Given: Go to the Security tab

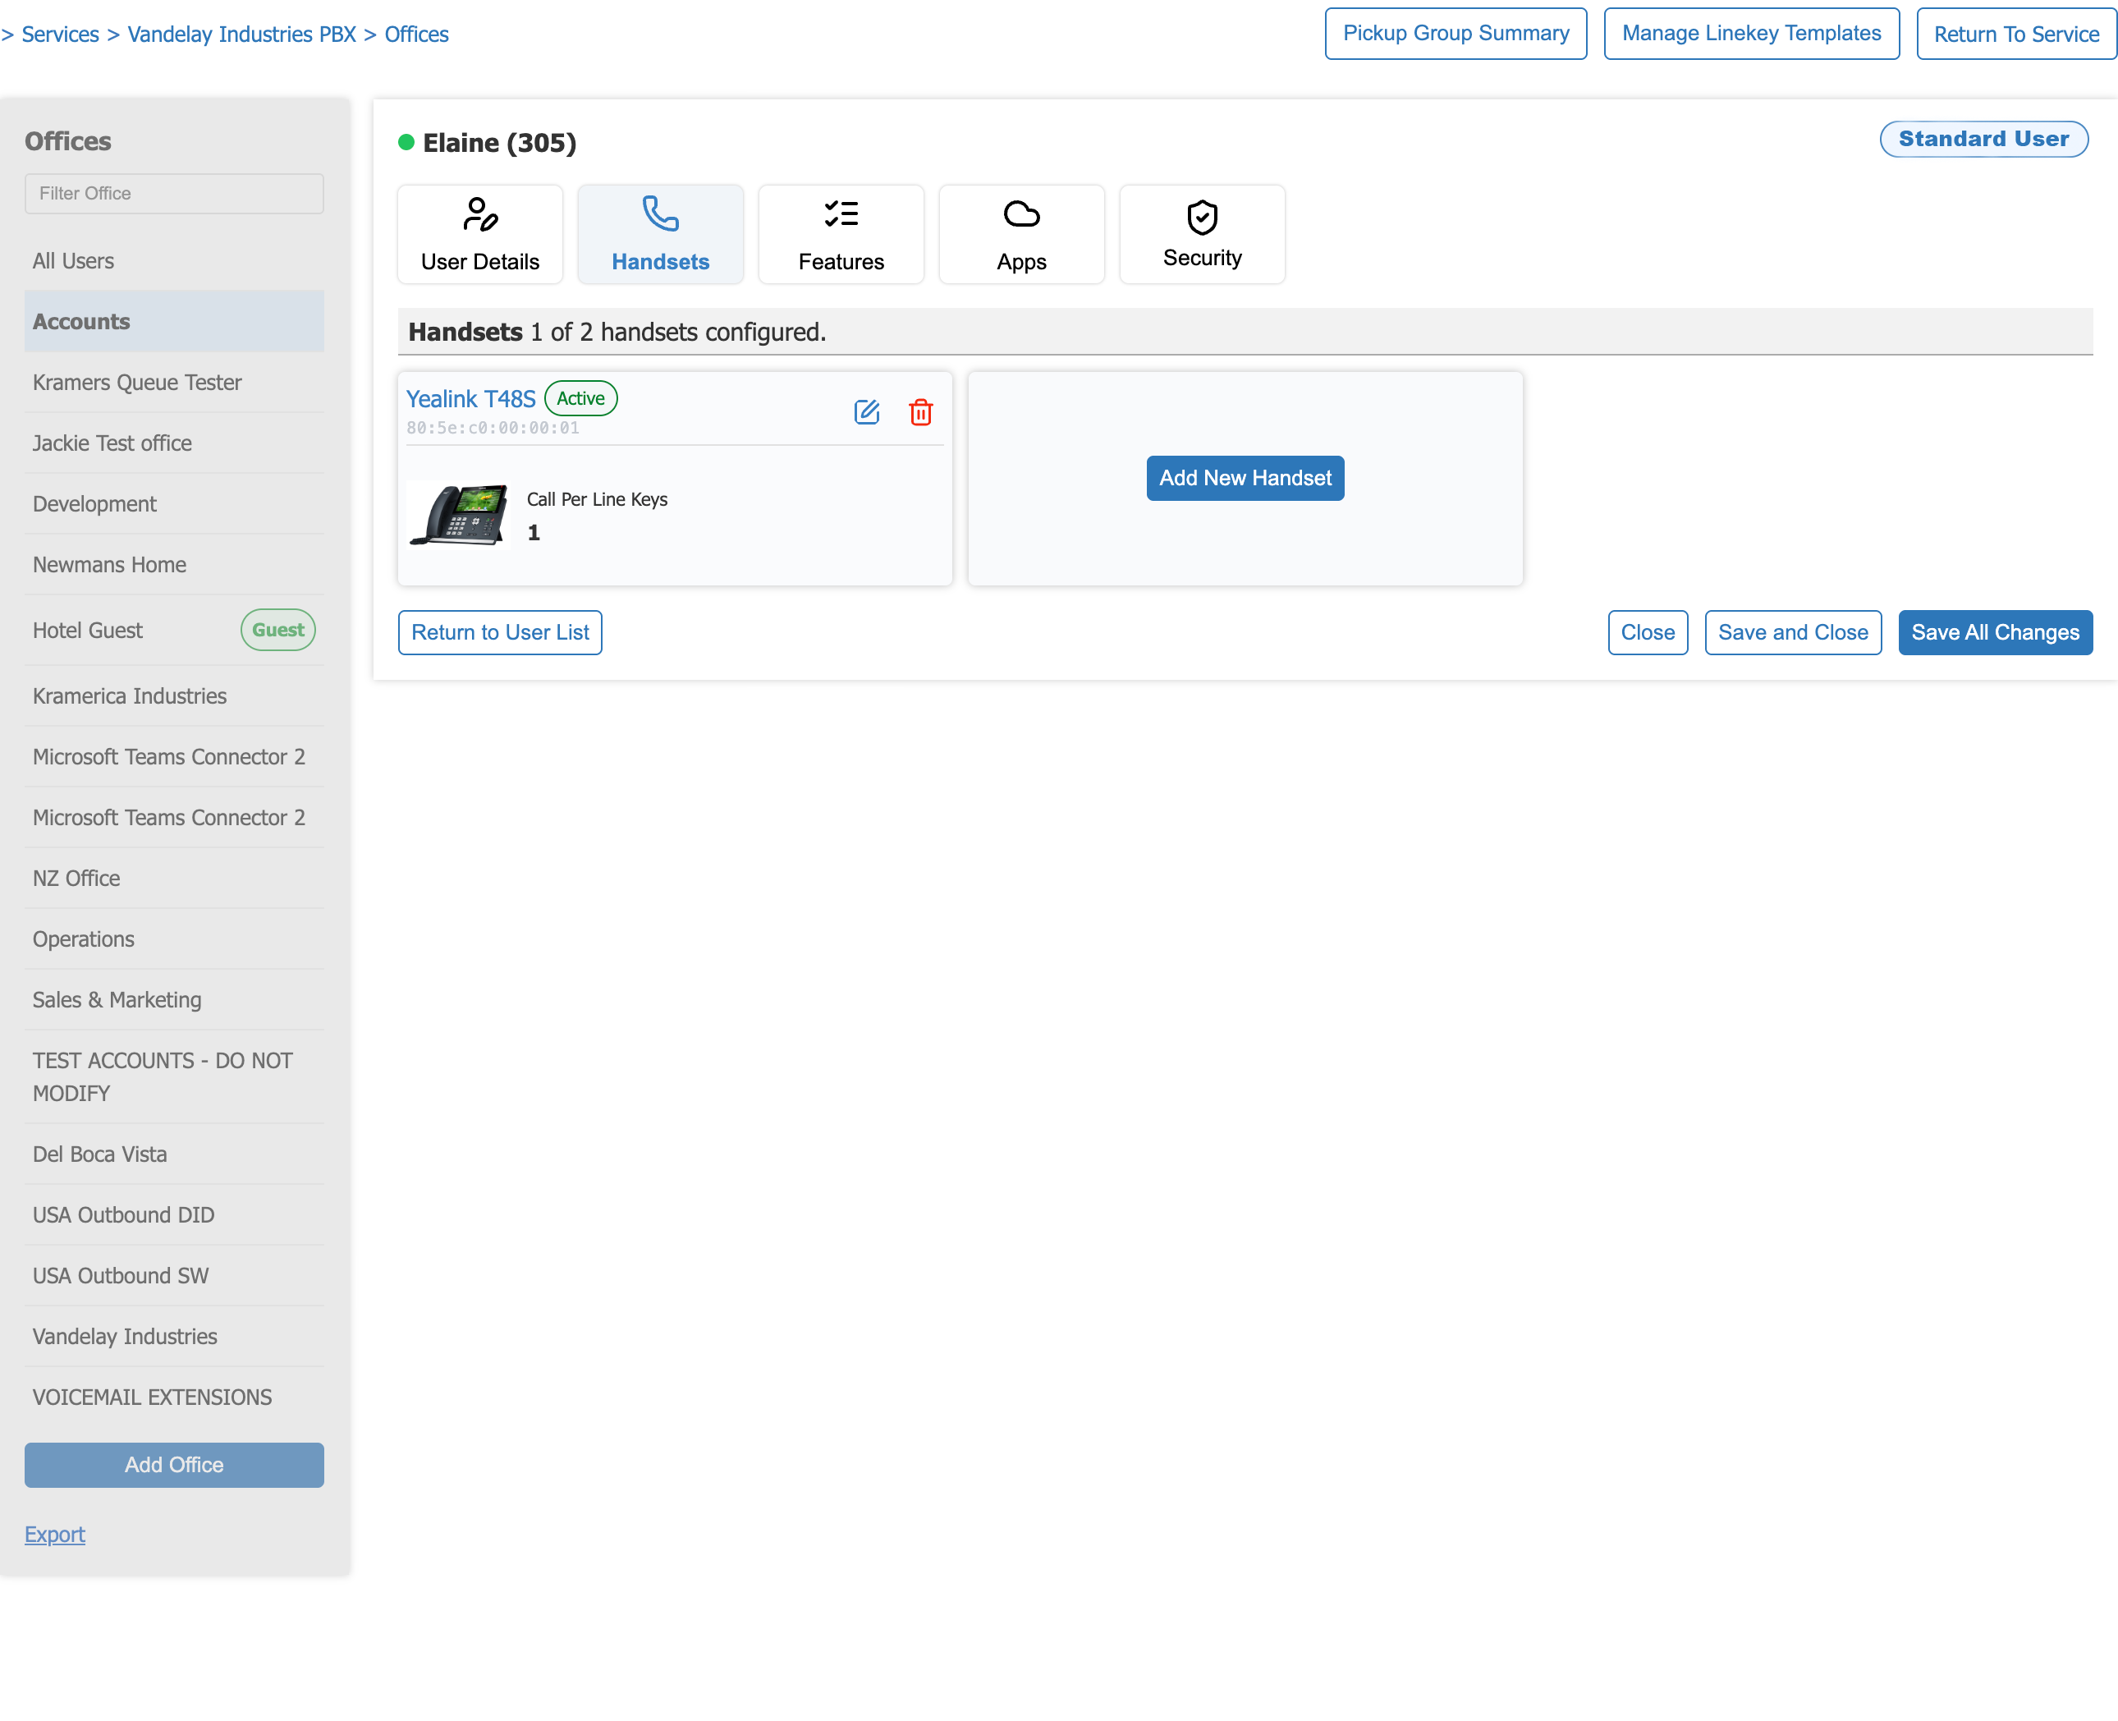Looking at the screenshot, I should [1201, 235].
